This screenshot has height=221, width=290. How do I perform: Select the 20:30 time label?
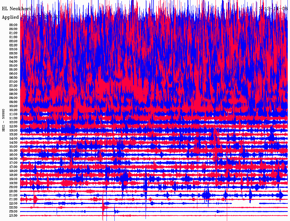pyautogui.click(x=13, y=191)
